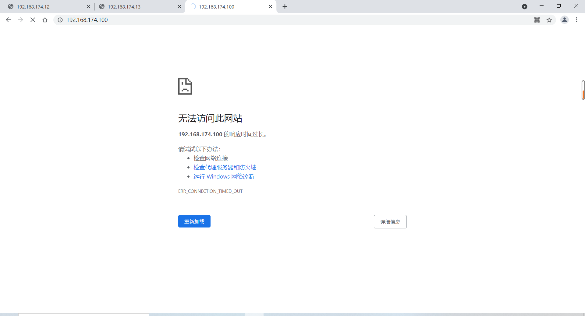Open the home page
Viewport: 585px width, 316px height.
(45, 20)
